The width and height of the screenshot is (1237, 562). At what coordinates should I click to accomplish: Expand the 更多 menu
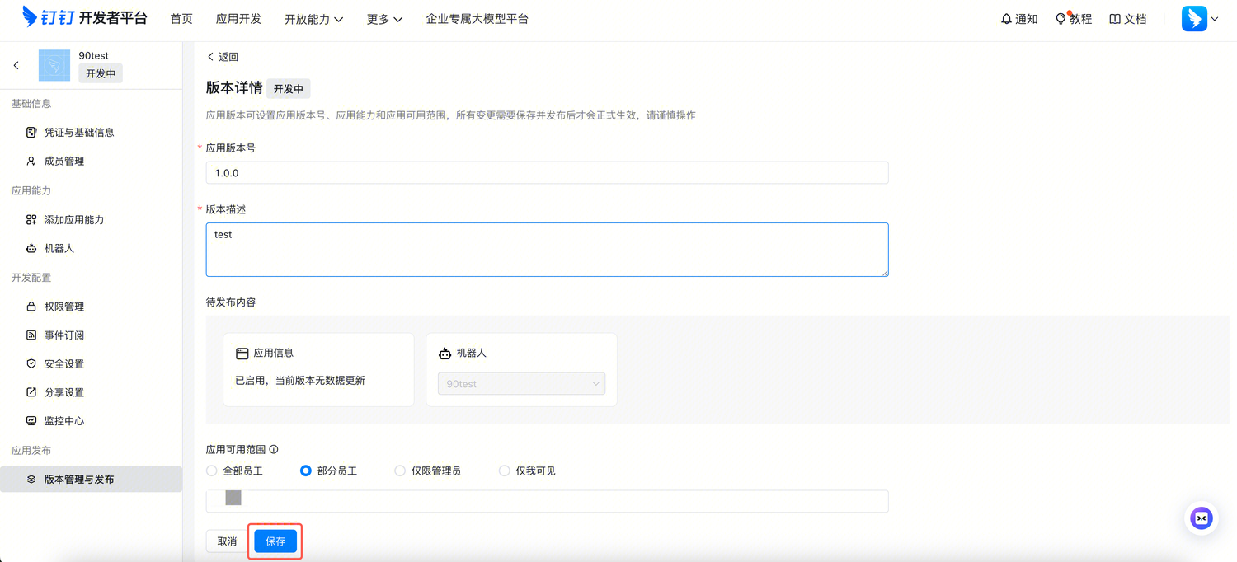tap(384, 18)
